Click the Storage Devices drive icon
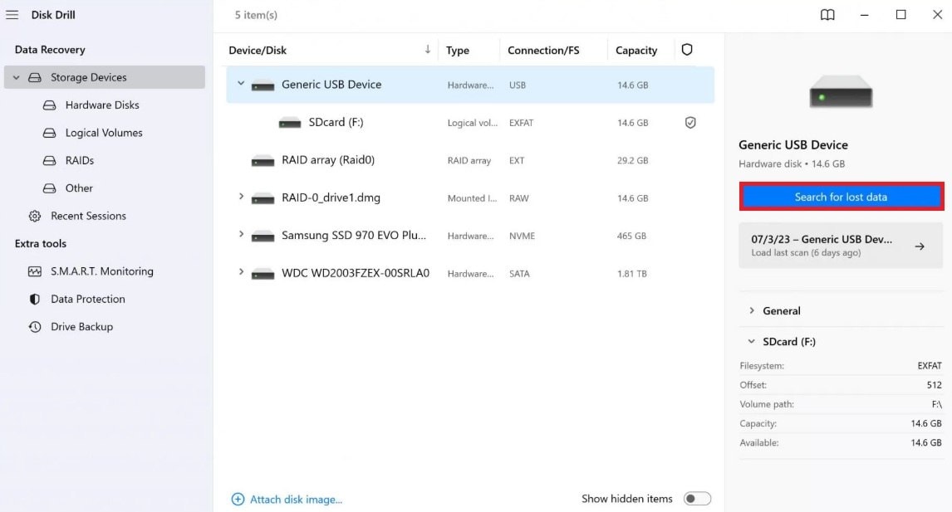Viewport: 952px width, 512px height. [x=35, y=78]
